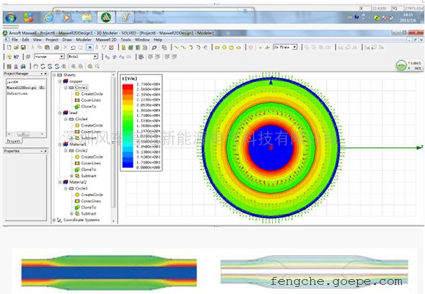Viewport: 425px width, 294px height.
Task: Select Circle1 in the model tree
Action: point(81,87)
